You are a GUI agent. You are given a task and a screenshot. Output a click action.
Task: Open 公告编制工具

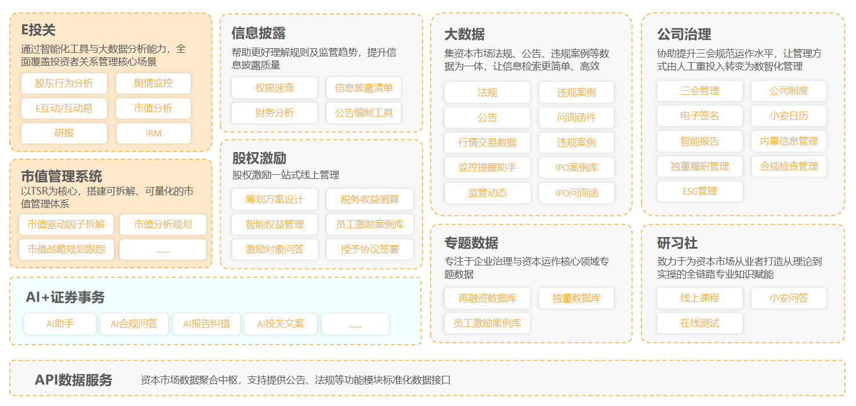click(364, 113)
